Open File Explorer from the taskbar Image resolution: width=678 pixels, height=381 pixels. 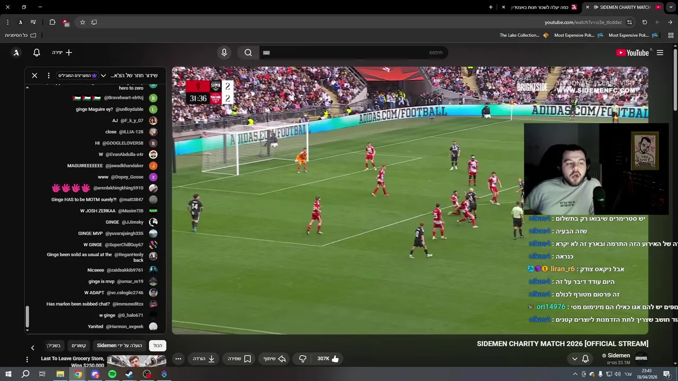pyautogui.click(x=60, y=374)
